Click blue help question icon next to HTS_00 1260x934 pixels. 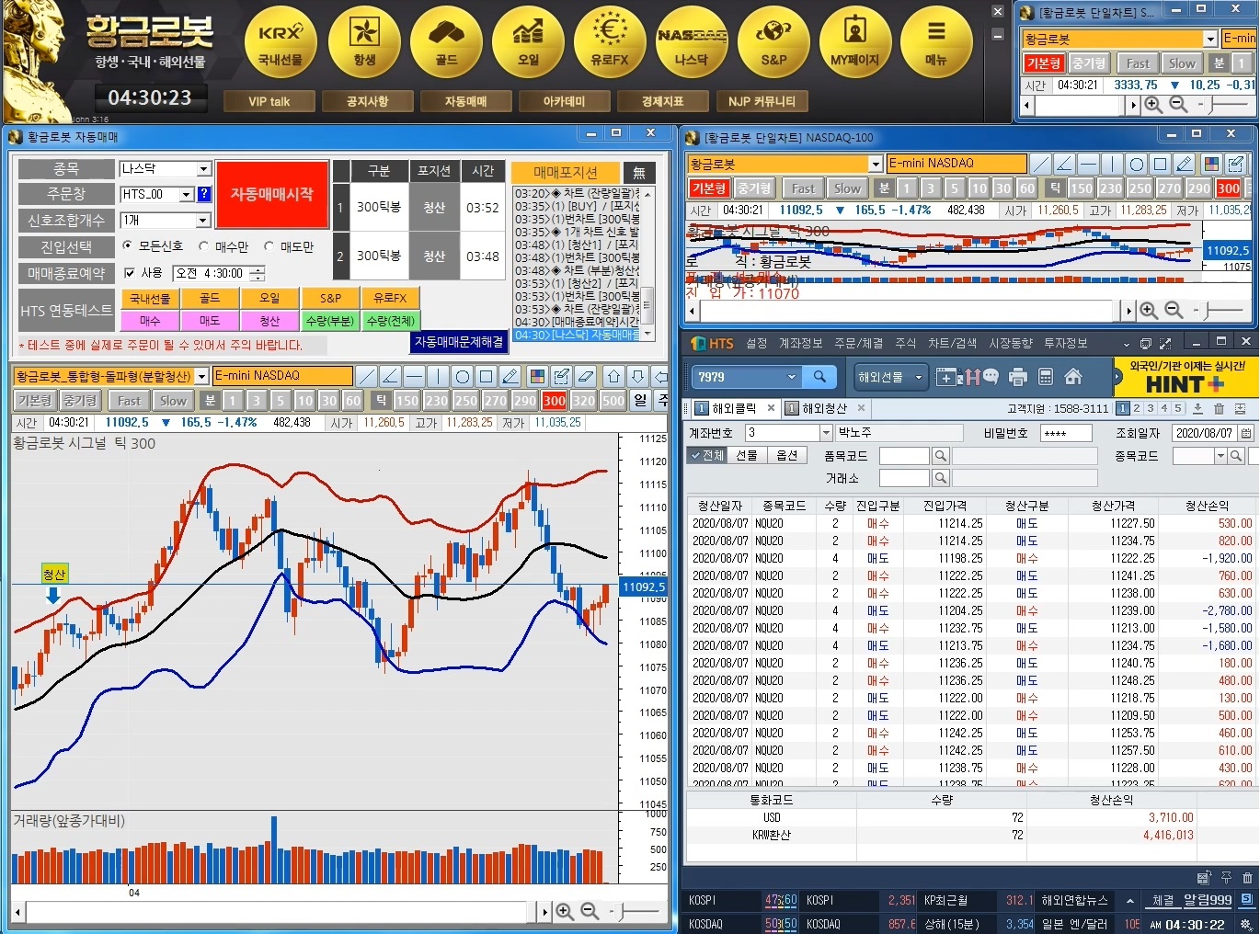204,194
